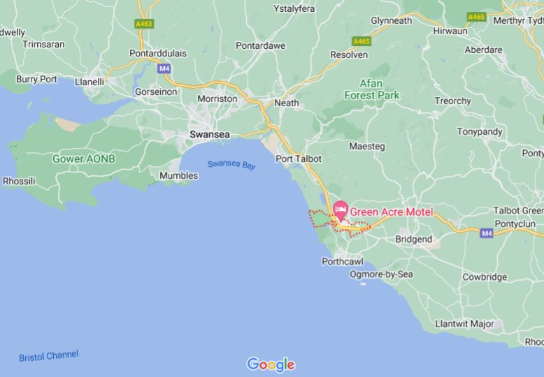Viewport: 544px width, 377px height.
Task: Click the Swansea Bay water label
Action: [231, 165]
